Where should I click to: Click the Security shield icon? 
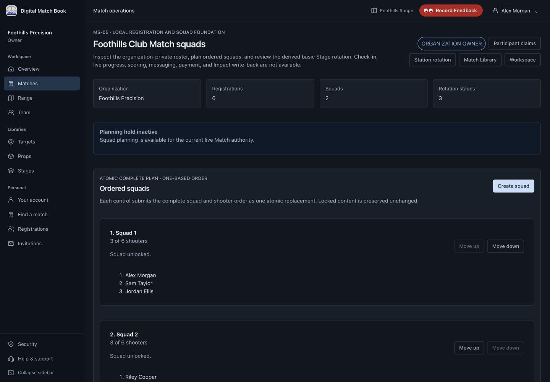(x=11, y=344)
